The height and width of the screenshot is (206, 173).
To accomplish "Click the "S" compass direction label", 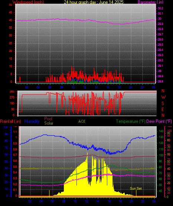I will tap(163, 104).
